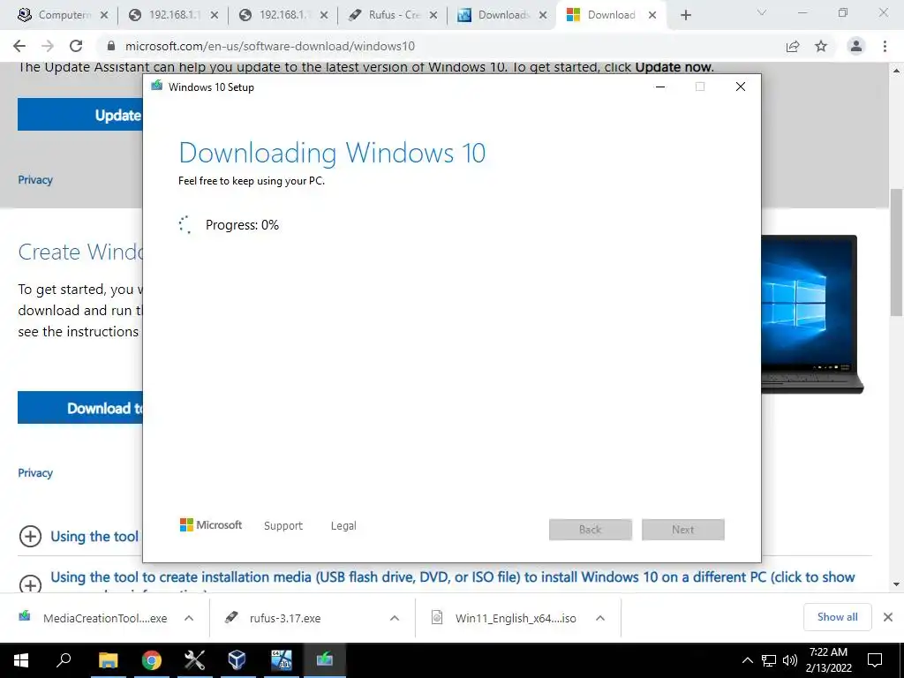Screen dimensions: 904x678
Task: Click the page vertical scrollbar thumb
Action: (x=896, y=252)
